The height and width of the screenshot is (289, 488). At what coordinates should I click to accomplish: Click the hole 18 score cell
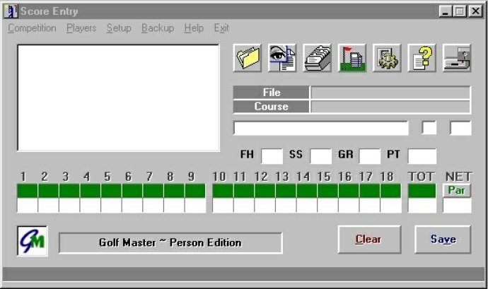[x=390, y=206]
